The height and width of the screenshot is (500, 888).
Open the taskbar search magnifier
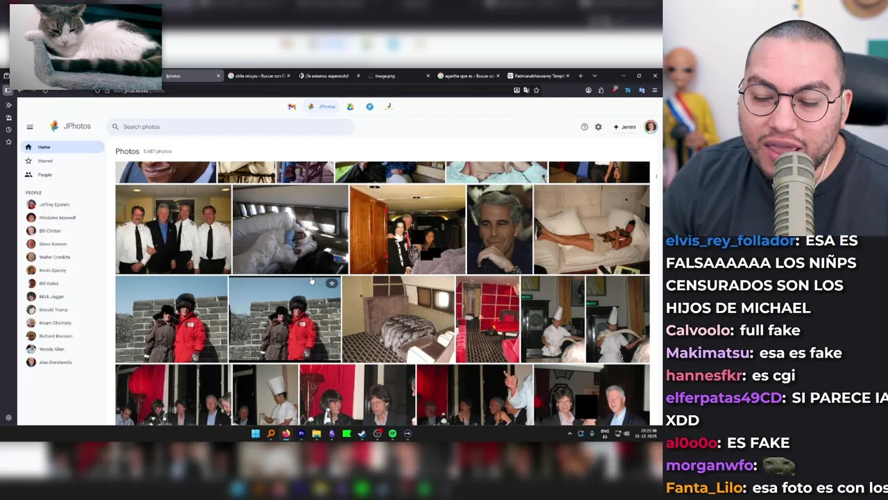(x=271, y=434)
